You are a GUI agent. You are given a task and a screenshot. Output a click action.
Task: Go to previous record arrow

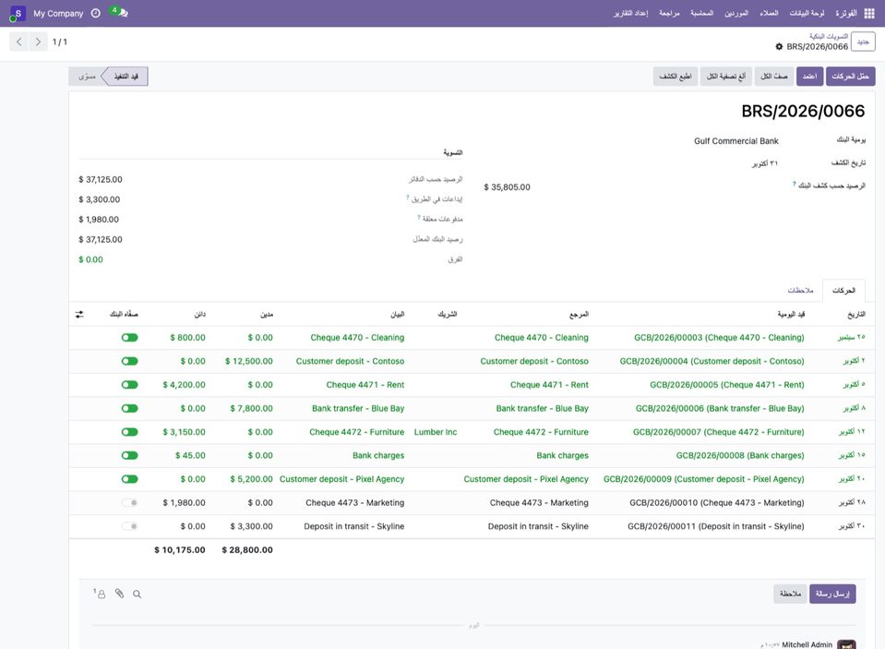[19, 42]
